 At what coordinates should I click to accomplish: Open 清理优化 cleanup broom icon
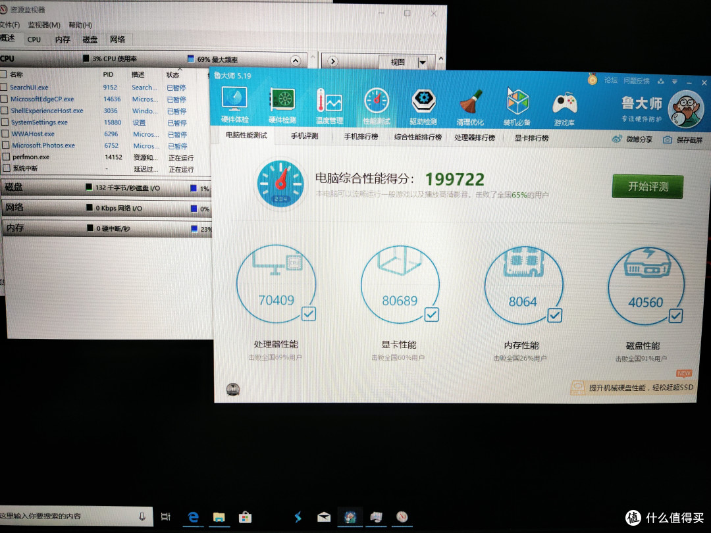[x=470, y=107]
